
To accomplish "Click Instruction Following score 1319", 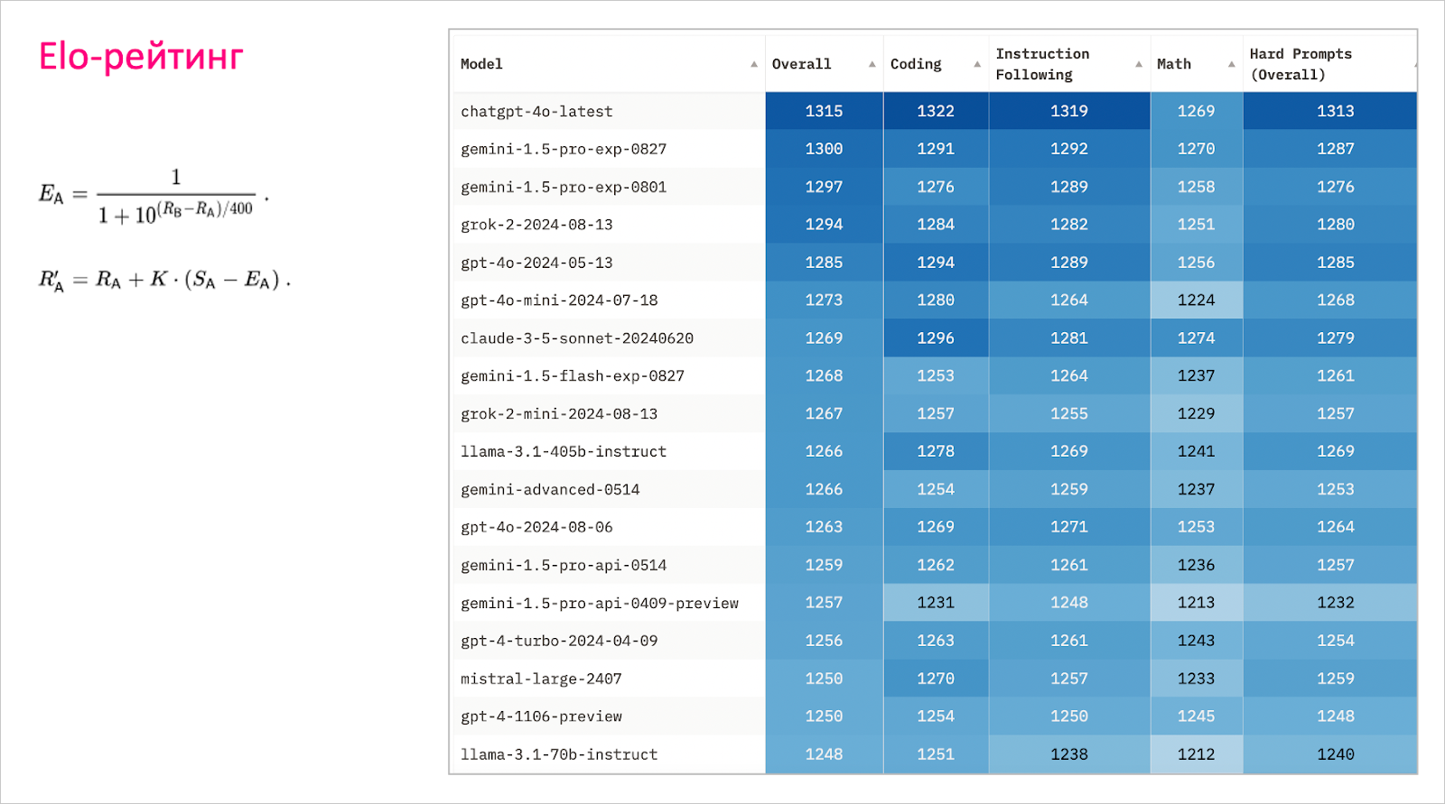I will (x=1069, y=111).
